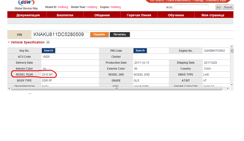Screen dimensions: 244x141
Task: Click the main VIN text field
Action: pos(61,35)
